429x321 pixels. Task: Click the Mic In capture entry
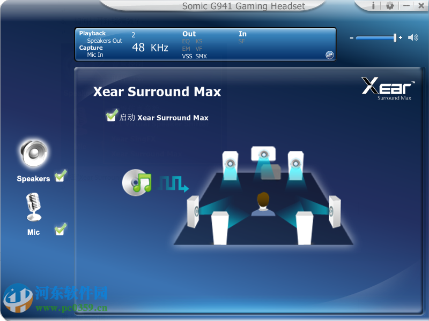(95, 55)
